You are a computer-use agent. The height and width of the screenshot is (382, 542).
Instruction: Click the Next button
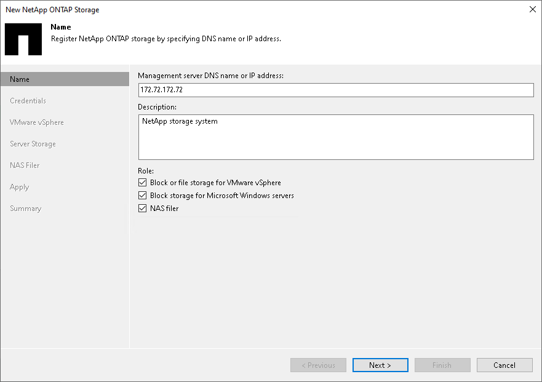click(x=380, y=365)
